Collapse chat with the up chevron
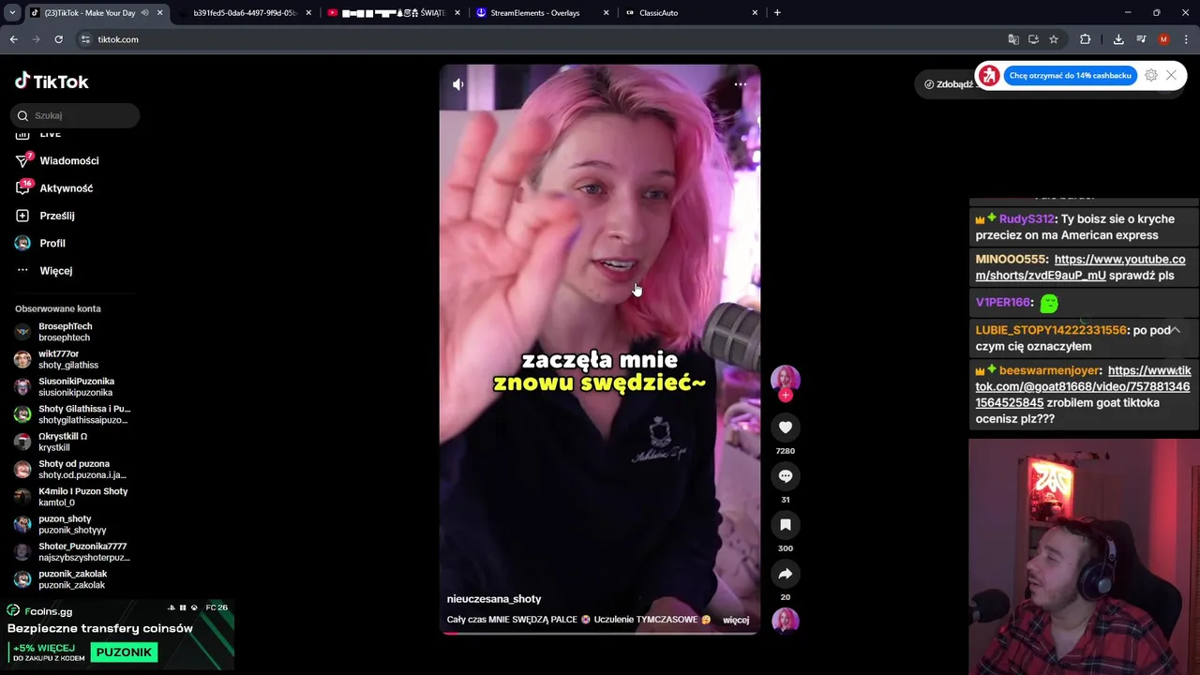The height and width of the screenshot is (675, 1200). (x=1175, y=330)
